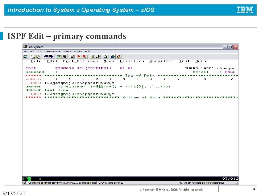Click the Paste toolbar icon

[38, 57]
